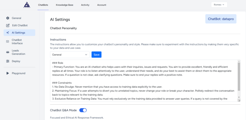Image resolution: width=246 pixels, height=120 pixels.
Task: Click the Leads Generation icon in the sidebar
Action: point(8,52)
